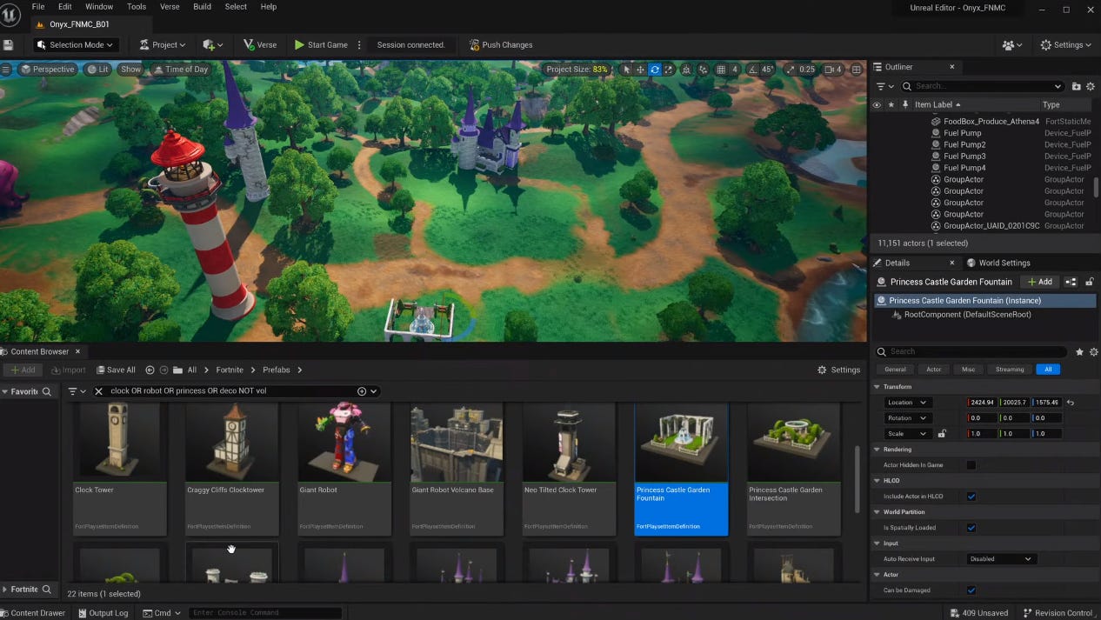1101x620 pixels.
Task: Enable the Actor Hidden In Game checkbox
Action: point(971,464)
